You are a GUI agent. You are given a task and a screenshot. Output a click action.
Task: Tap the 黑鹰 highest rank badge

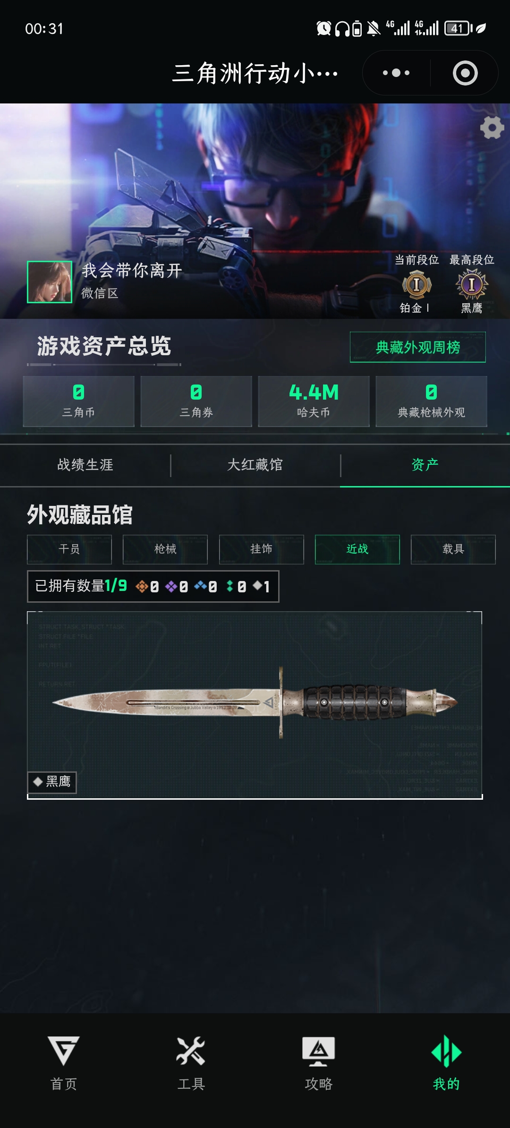(472, 284)
